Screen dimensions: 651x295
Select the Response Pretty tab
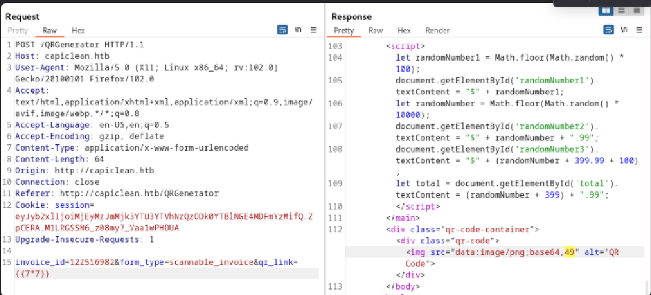pos(344,30)
